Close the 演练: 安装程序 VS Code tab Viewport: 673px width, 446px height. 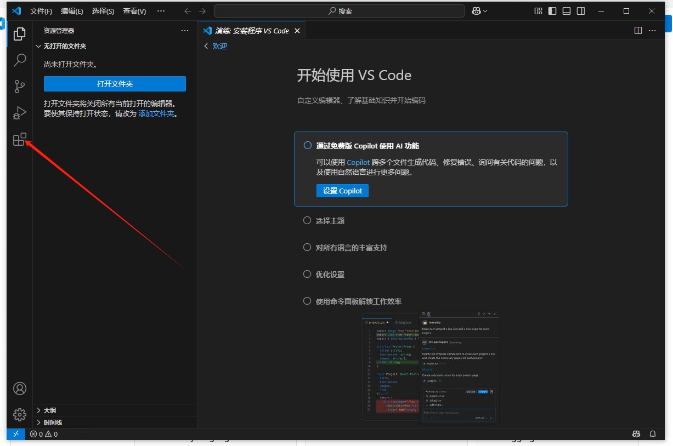(297, 31)
